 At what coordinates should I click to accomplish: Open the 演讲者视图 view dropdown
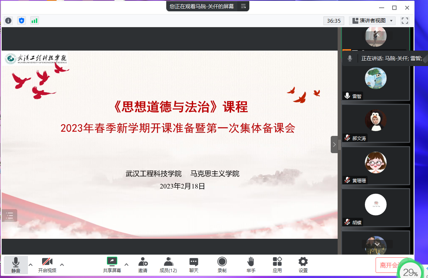(x=372, y=21)
